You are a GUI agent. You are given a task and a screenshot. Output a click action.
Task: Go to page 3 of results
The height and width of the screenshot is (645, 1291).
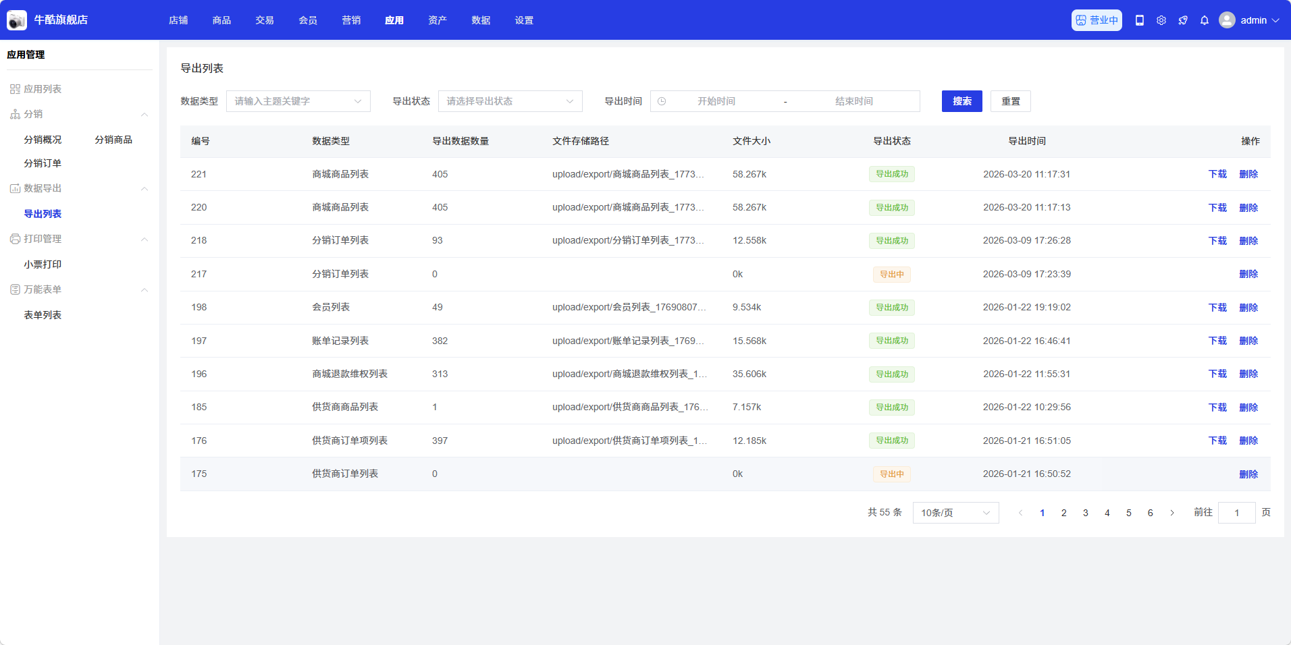pos(1086,513)
